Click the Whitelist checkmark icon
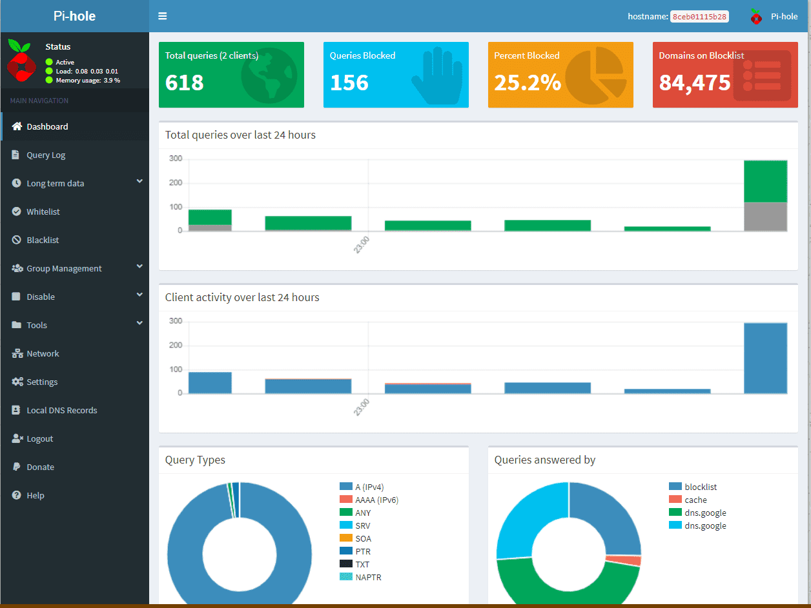811x608 pixels. [16, 211]
